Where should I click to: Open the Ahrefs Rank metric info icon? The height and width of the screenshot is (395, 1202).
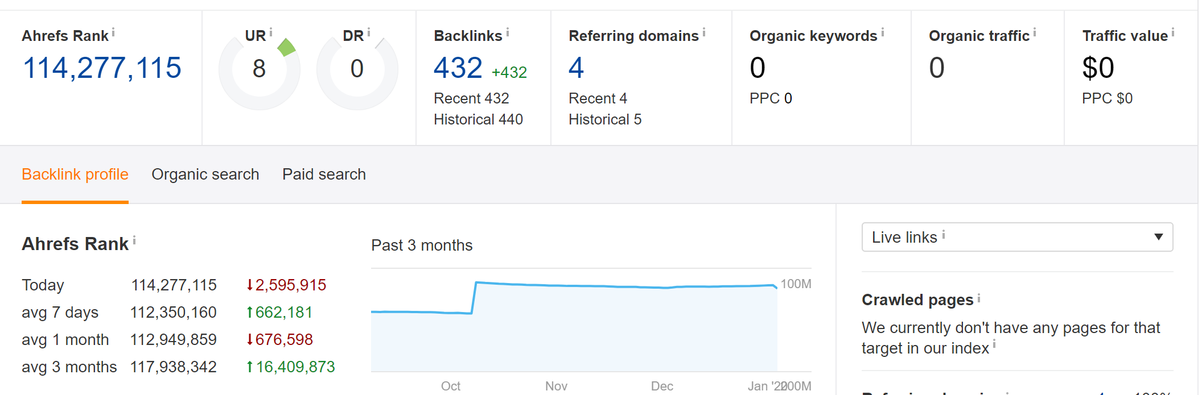pos(113,32)
